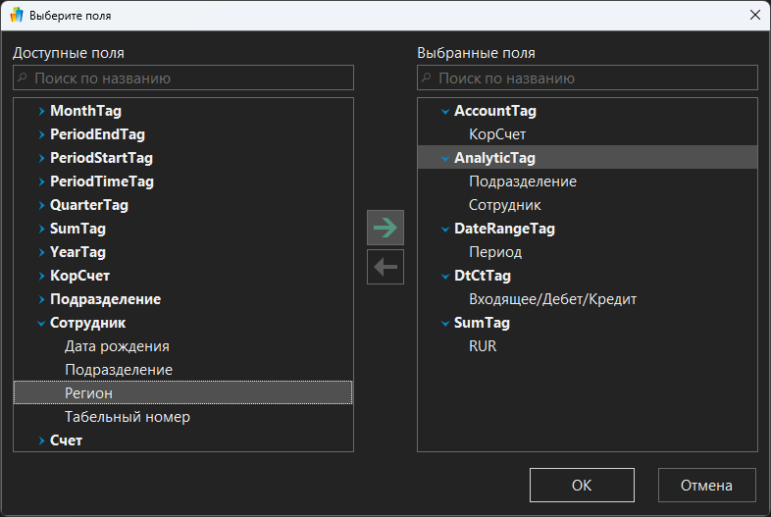Close the field selection dialog window
Image resolution: width=771 pixels, height=517 pixels.
[753, 15]
